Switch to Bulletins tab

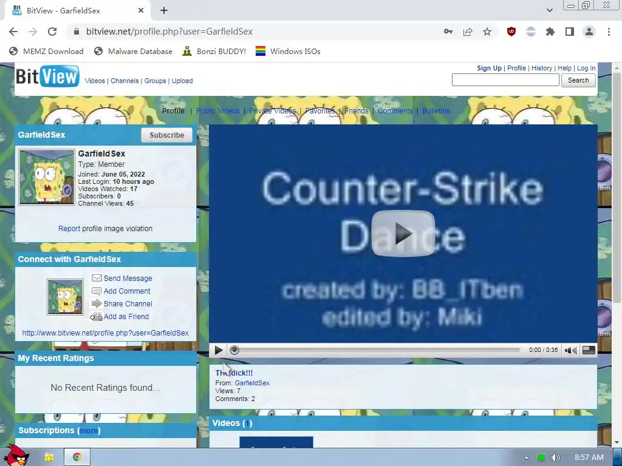coord(436,111)
